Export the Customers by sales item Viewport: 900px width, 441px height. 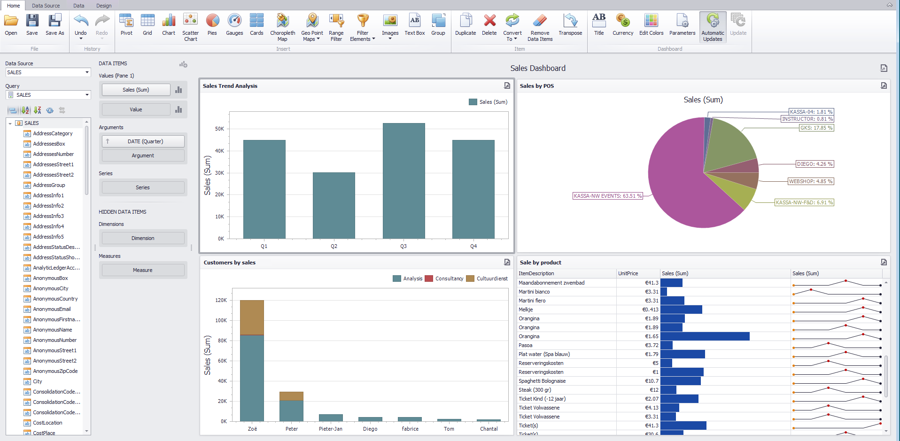tap(507, 262)
